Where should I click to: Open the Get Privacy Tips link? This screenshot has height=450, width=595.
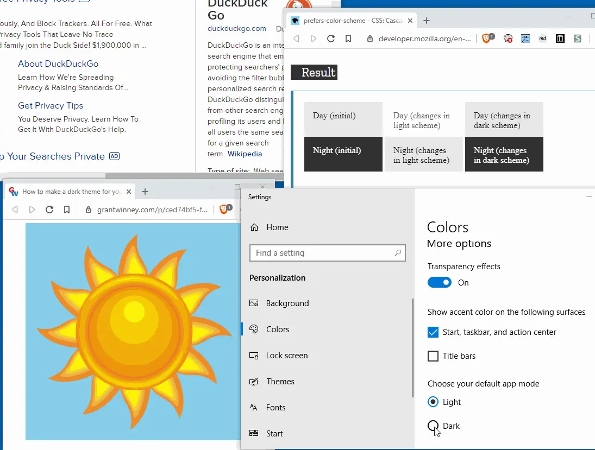51,105
